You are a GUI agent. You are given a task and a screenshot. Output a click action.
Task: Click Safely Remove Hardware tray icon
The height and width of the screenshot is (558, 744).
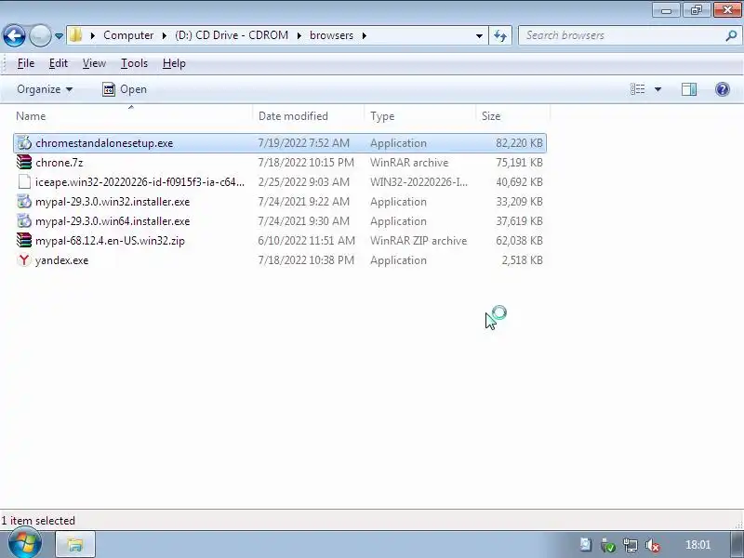click(x=608, y=545)
